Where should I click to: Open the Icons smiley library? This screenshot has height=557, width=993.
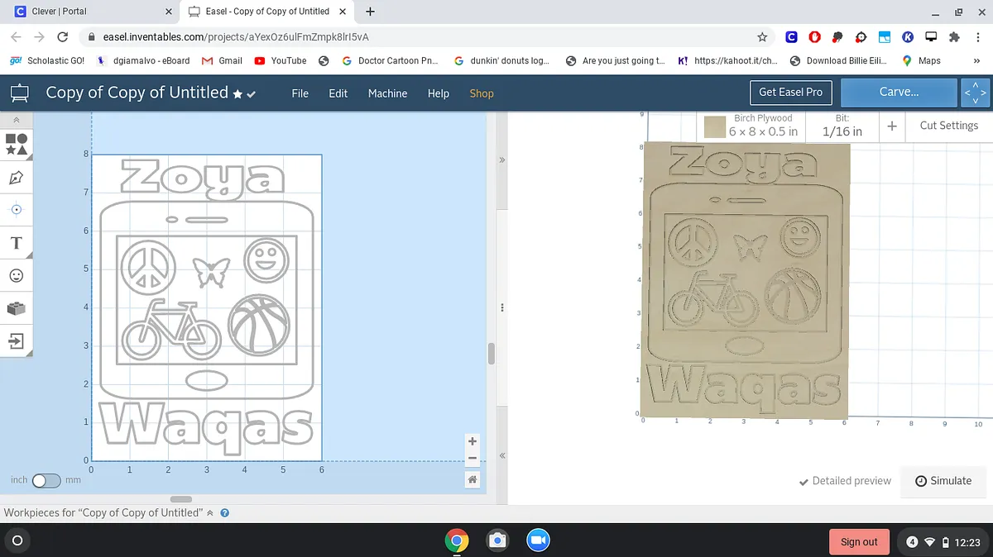(17, 275)
